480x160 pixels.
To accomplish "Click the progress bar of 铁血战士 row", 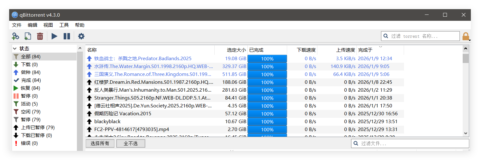I will [267, 59].
